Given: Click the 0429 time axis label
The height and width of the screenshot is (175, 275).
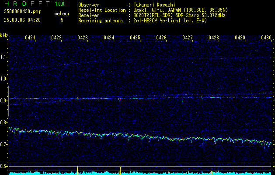Looking at the screenshot, I should (x=240, y=38).
